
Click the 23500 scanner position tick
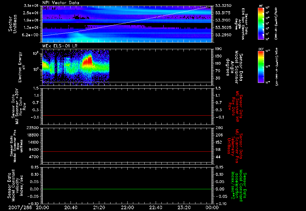point(32,128)
